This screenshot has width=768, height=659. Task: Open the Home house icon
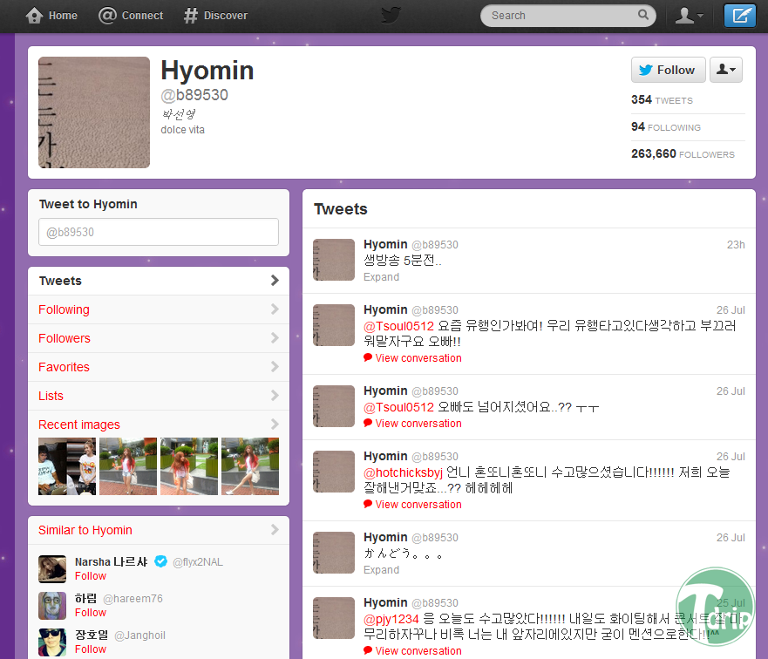[34, 15]
